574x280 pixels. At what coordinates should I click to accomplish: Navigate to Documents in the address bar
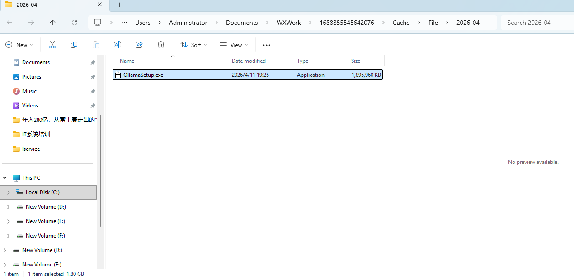point(242,23)
